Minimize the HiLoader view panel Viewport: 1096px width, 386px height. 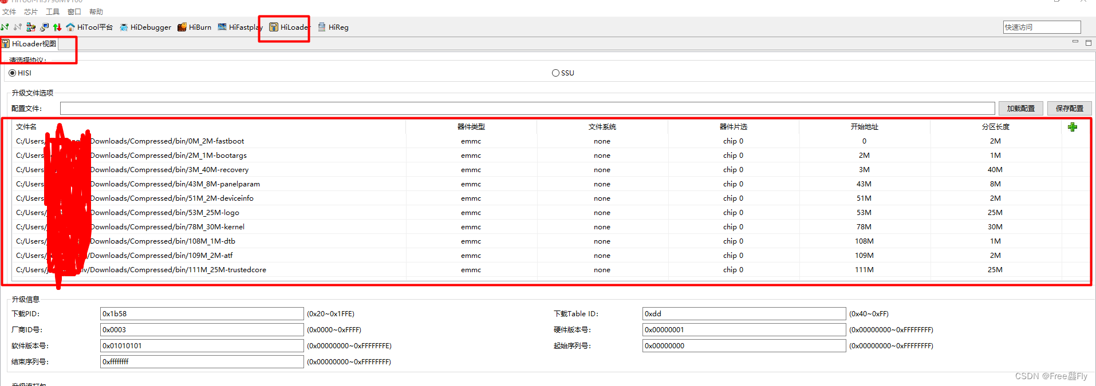pos(1075,42)
